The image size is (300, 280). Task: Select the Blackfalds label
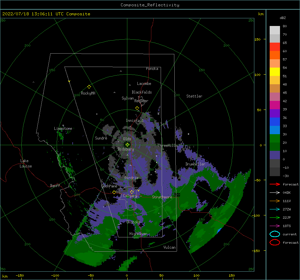click(x=142, y=92)
